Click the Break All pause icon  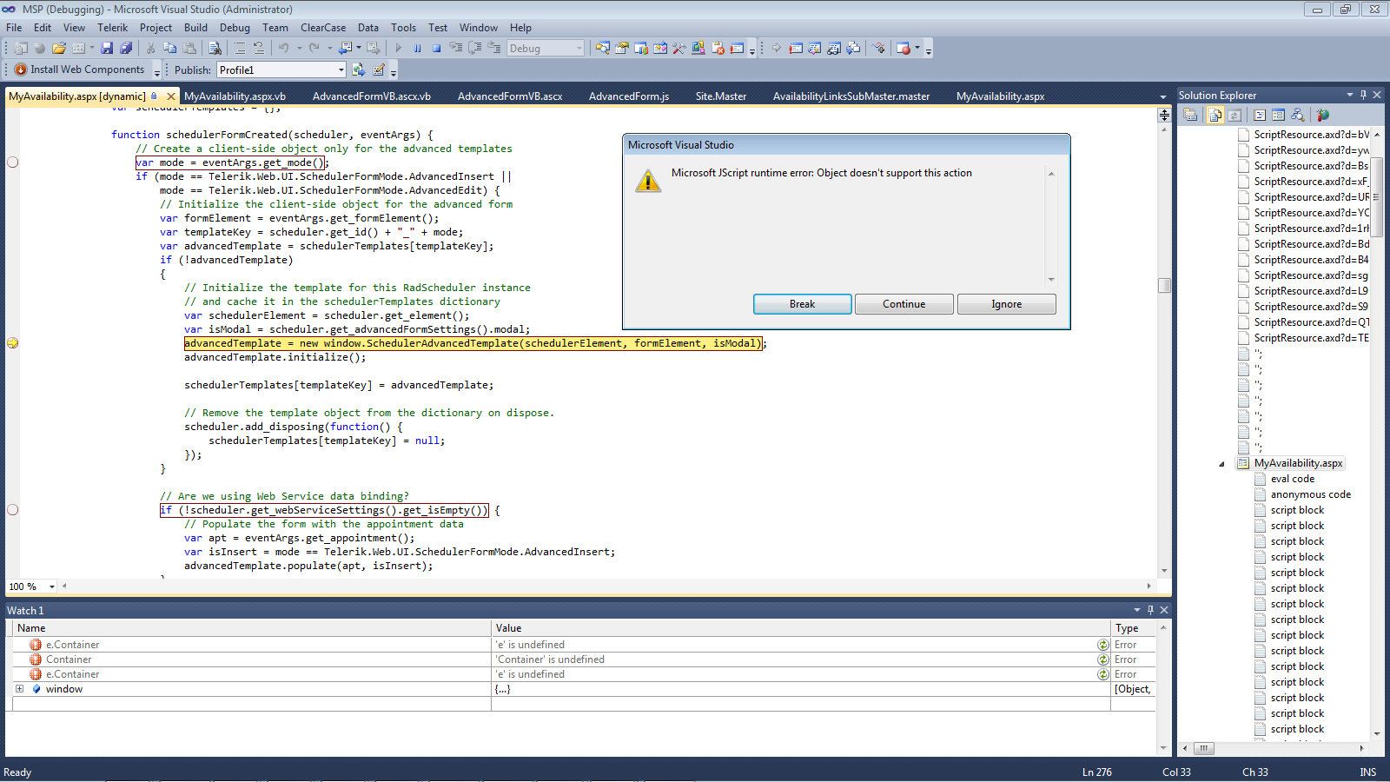tap(418, 49)
